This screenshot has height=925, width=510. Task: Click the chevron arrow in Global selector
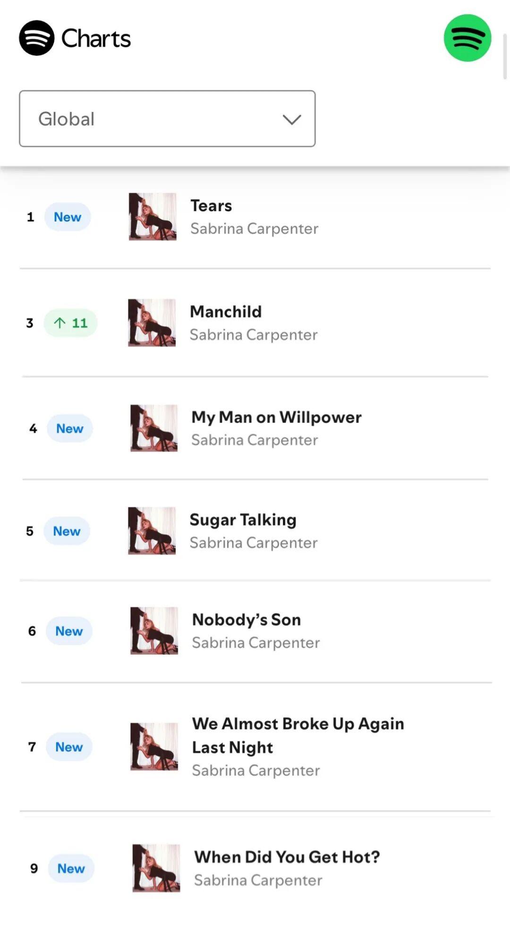point(292,119)
